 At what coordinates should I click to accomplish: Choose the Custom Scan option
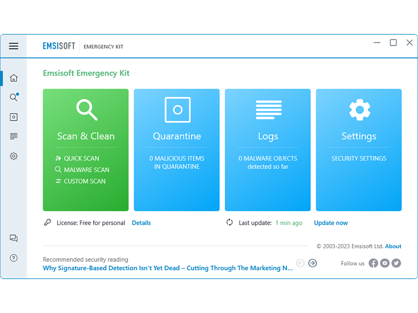[84, 182]
